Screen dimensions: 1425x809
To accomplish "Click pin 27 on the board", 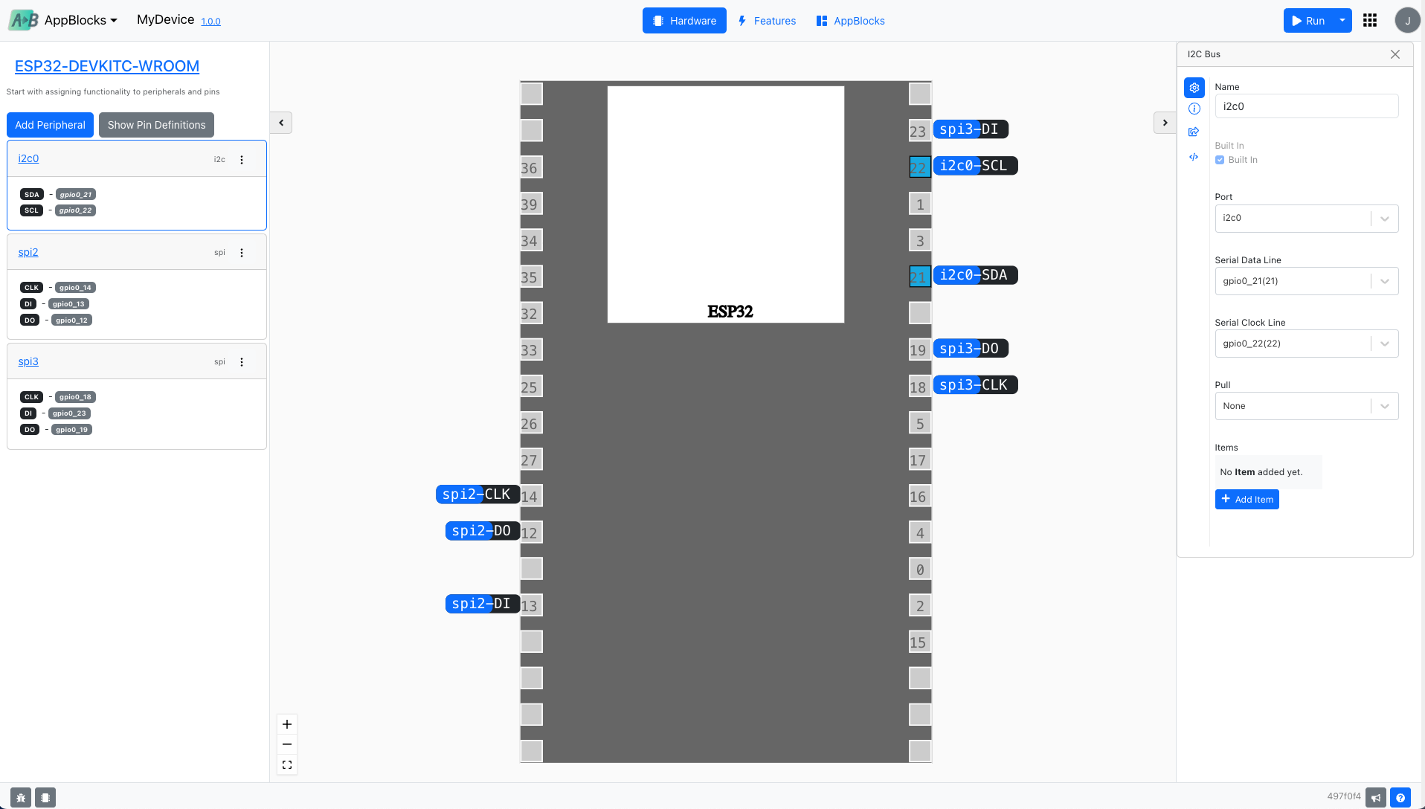I will pyautogui.click(x=531, y=460).
